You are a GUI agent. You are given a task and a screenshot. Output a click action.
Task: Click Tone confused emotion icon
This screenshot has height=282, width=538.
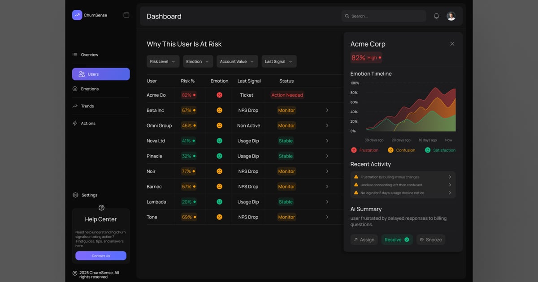tap(219, 217)
